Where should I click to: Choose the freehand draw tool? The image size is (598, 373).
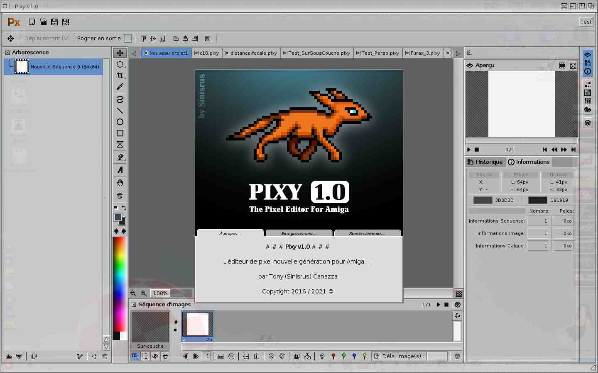[120, 99]
